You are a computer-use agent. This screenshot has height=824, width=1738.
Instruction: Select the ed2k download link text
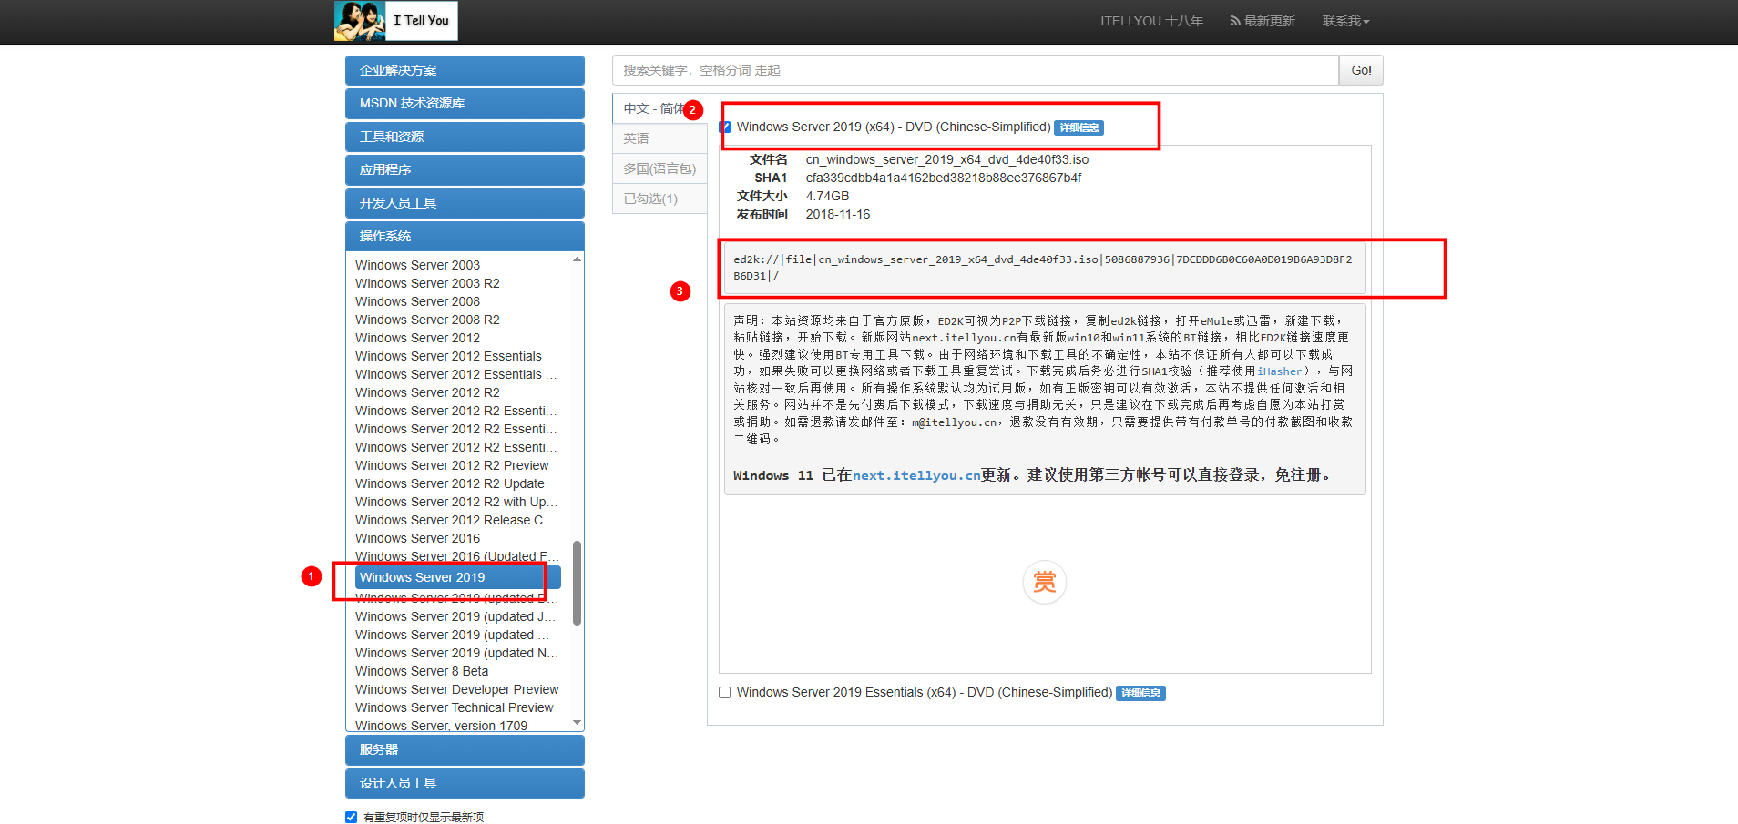coord(1044,268)
